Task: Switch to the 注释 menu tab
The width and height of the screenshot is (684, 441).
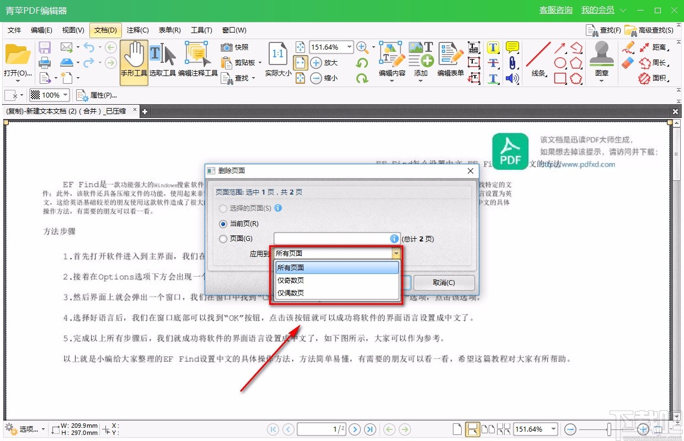Action: 137,30
